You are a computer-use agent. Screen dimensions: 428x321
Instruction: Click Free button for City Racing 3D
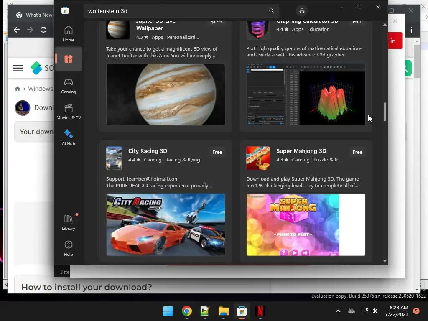point(217,152)
